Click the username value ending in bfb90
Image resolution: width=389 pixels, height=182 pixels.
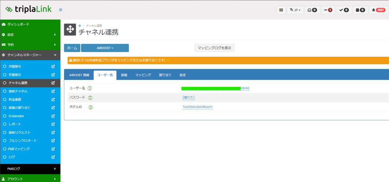(x=215, y=88)
